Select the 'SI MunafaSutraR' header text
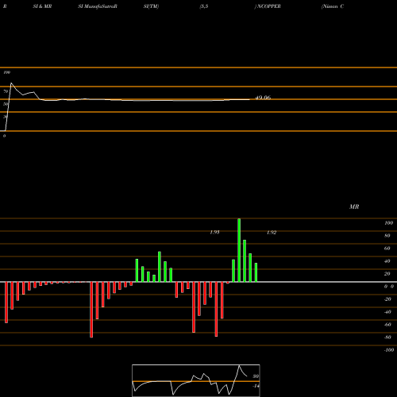The width and height of the screenshot is (397, 397). pos(98,6)
